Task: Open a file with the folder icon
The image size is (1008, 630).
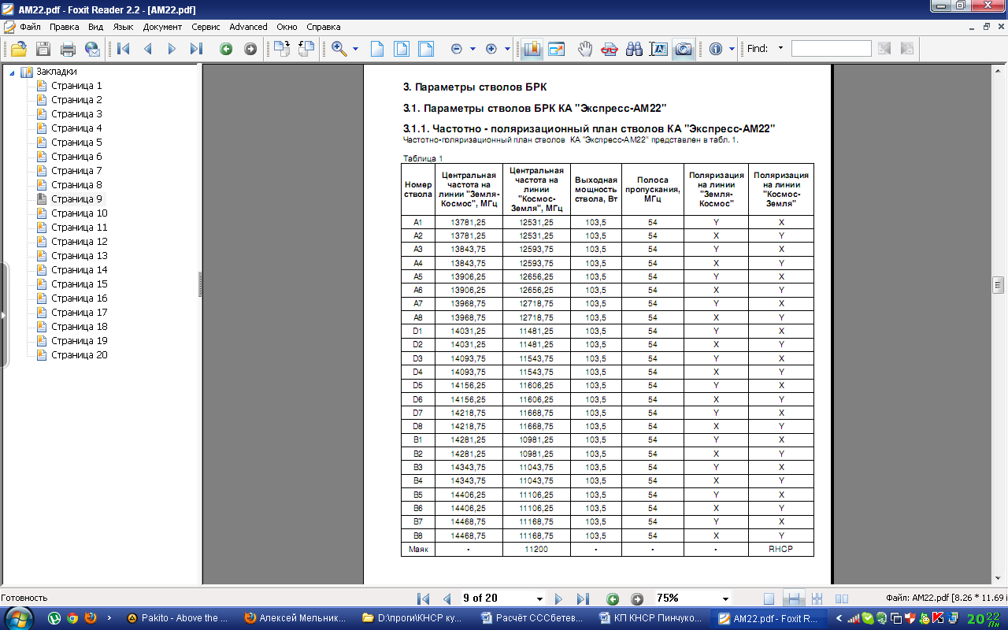Action: tap(18, 49)
